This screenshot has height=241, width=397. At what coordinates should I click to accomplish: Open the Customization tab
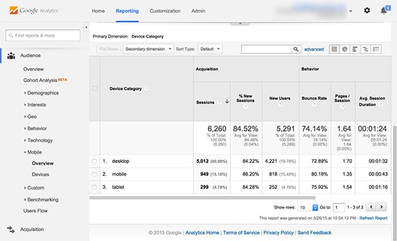click(x=165, y=11)
